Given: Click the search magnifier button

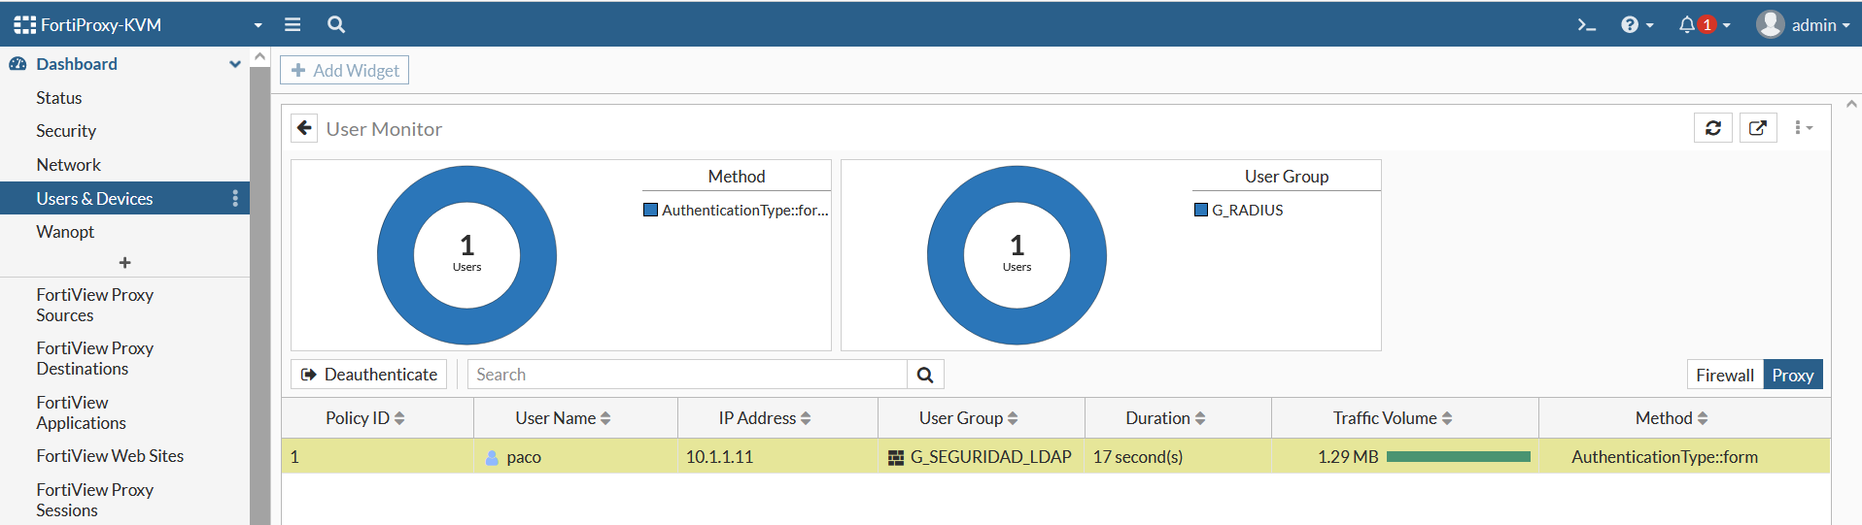Looking at the screenshot, I should [x=925, y=375].
